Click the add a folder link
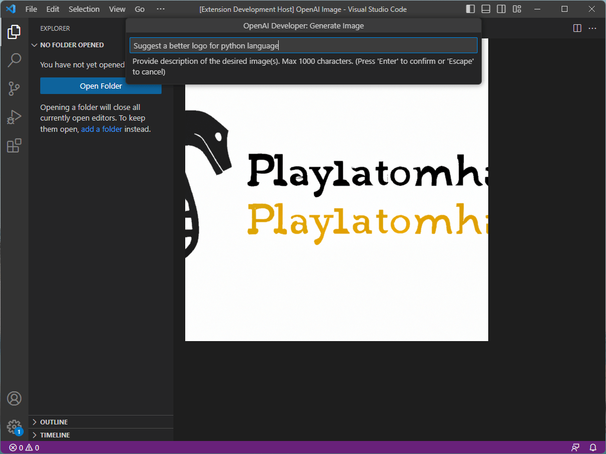Viewport: 606px width, 454px height. pos(102,129)
